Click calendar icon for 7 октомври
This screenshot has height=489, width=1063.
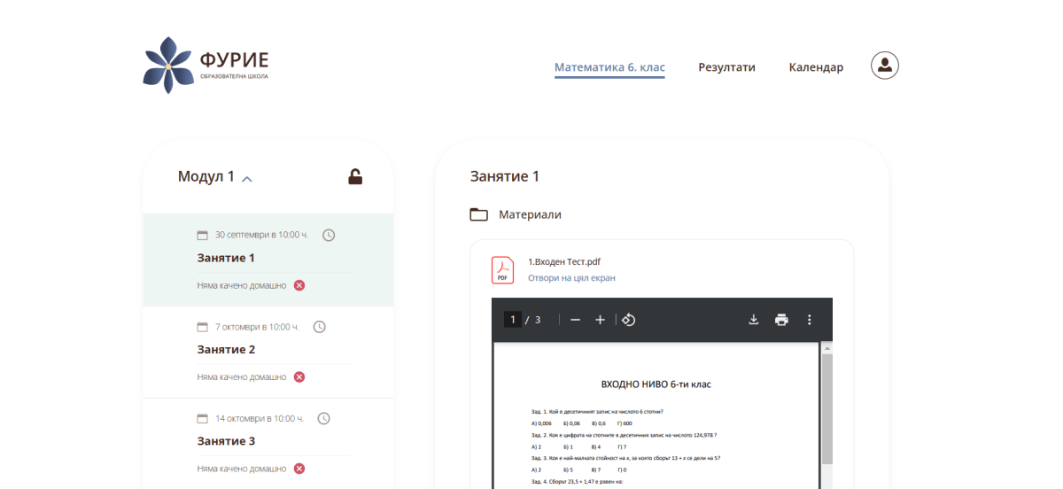202,327
